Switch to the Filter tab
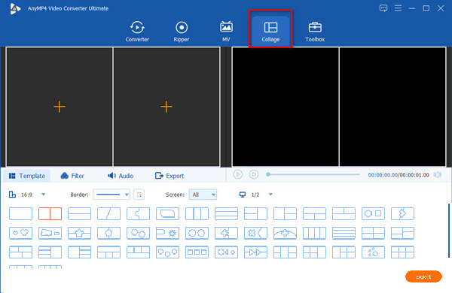 pos(72,176)
